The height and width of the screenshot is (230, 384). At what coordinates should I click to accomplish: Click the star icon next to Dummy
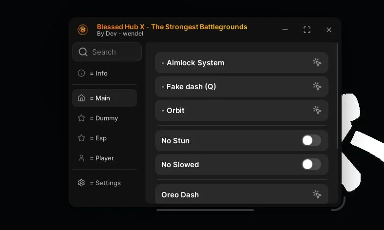point(81,118)
